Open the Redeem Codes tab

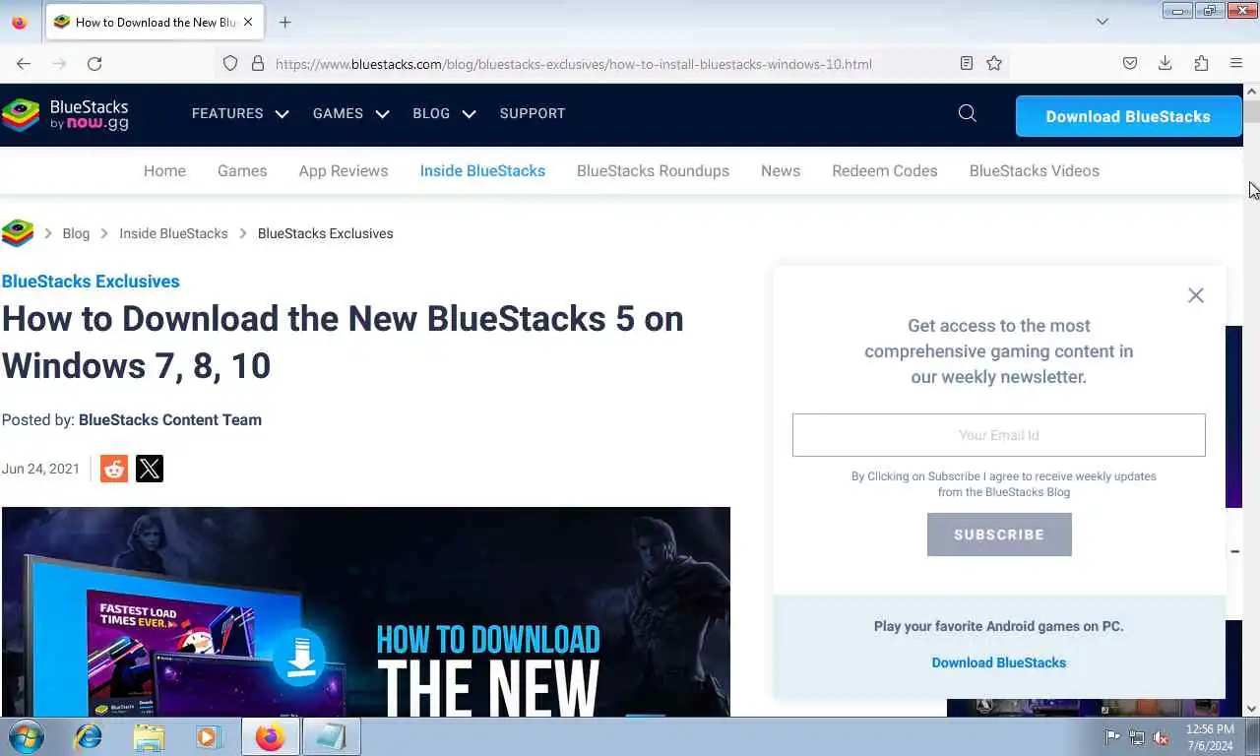click(x=885, y=170)
